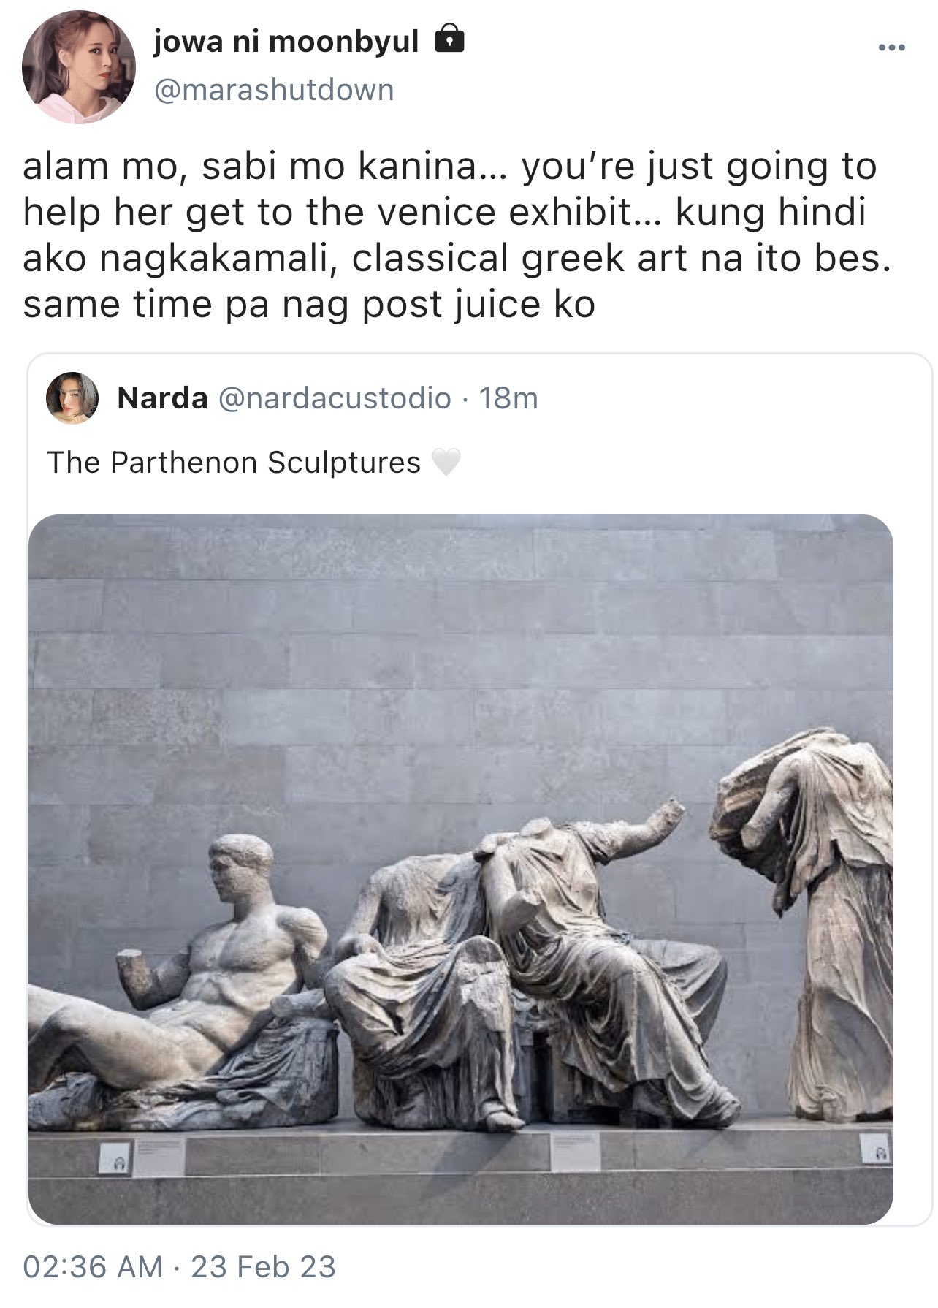This screenshot has width=938, height=1308.
Task: Open the @marashutdown handle
Action: tap(274, 90)
